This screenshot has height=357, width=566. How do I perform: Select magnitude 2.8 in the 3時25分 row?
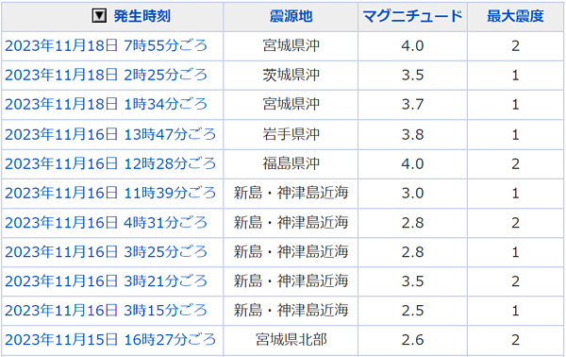point(412,252)
